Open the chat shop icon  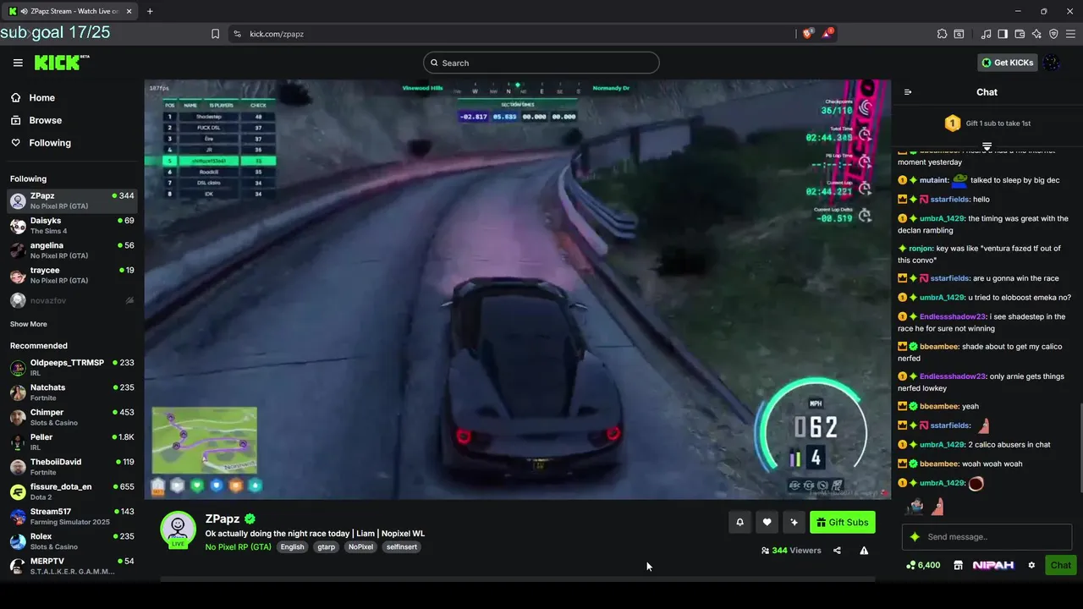[959, 565]
